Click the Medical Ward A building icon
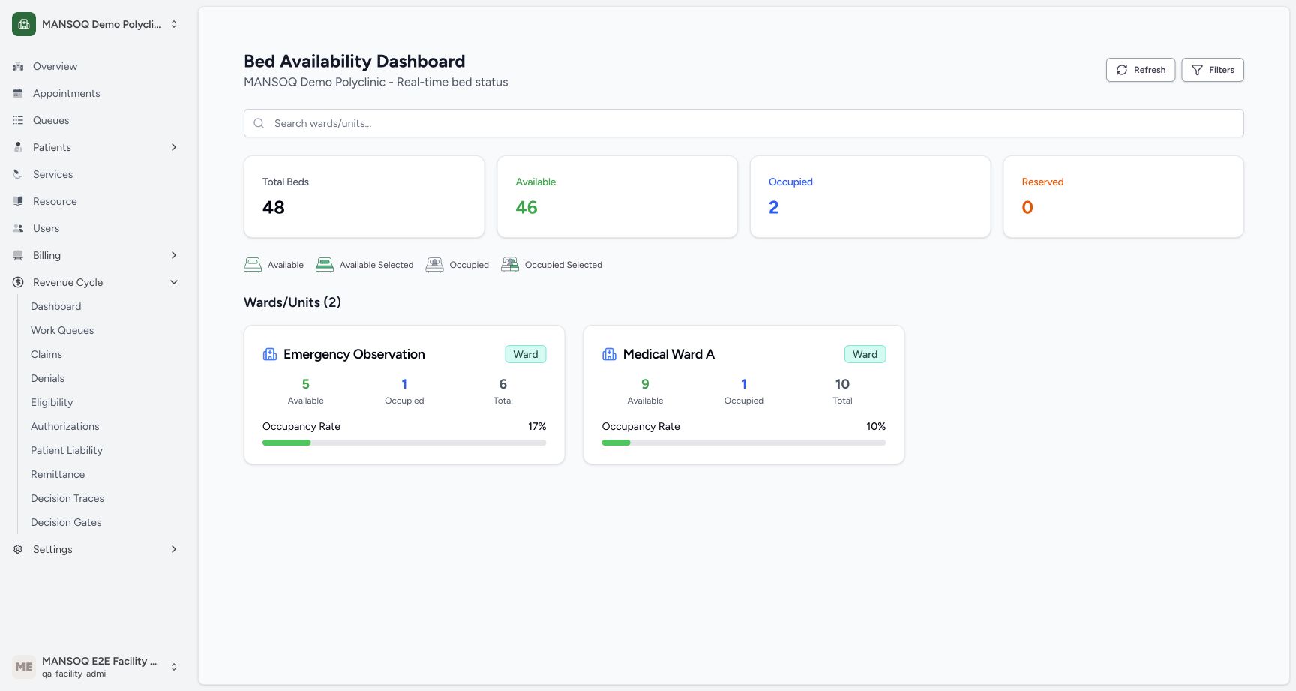1296x691 pixels. click(610, 354)
